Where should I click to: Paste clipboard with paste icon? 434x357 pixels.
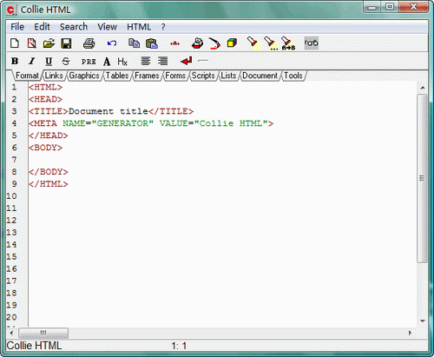click(152, 43)
